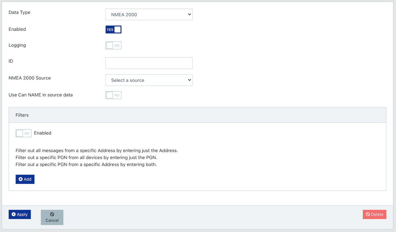396x232 pixels.
Task: Click the Filters panel header
Action: pyautogui.click(x=197, y=115)
